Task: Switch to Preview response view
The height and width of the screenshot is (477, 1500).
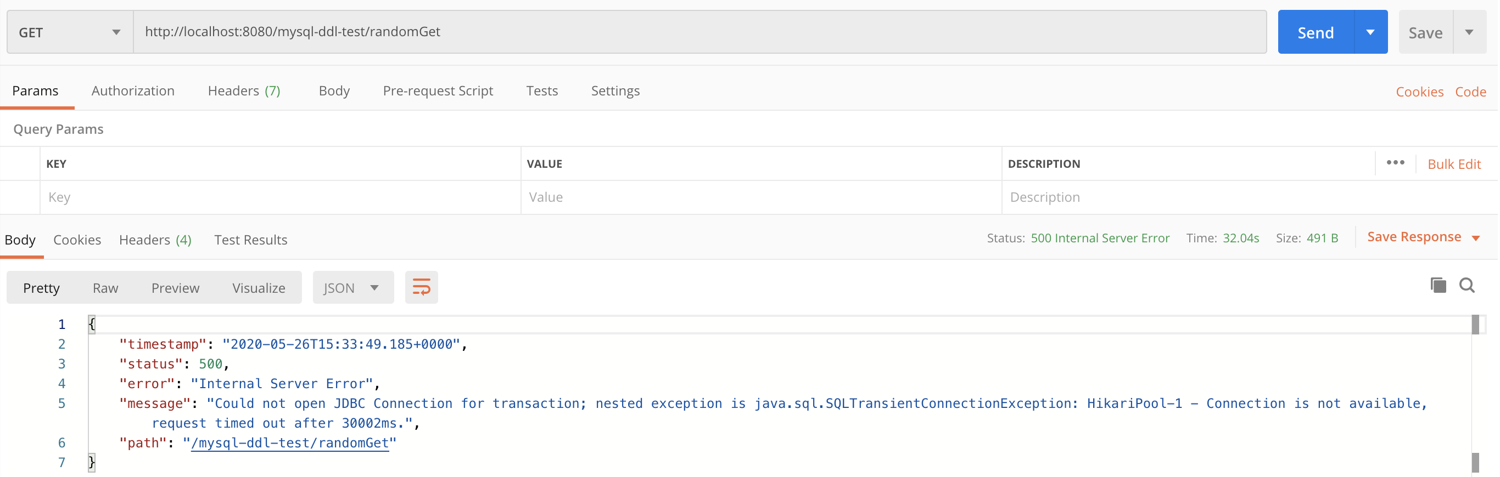Action: point(175,288)
